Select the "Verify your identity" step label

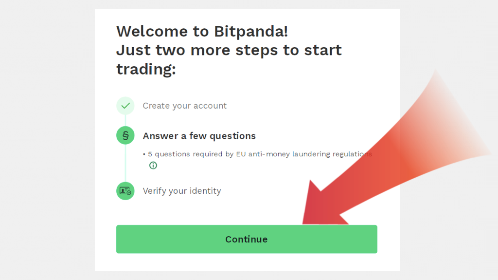point(181,191)
